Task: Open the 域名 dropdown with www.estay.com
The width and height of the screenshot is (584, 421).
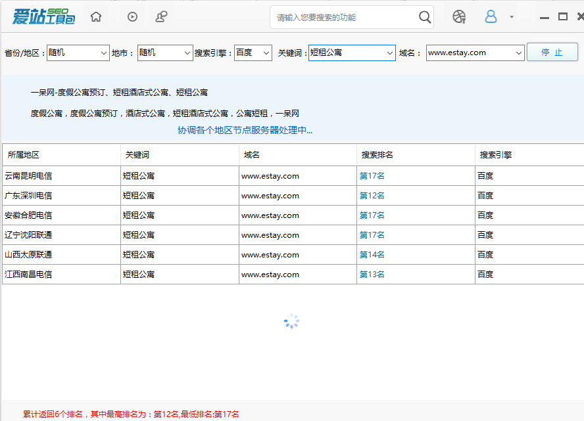Action: coord(518,53)
